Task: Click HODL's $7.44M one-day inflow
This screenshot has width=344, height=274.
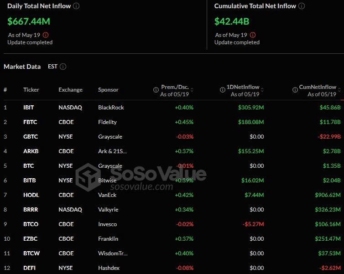Action: (254, 195)
